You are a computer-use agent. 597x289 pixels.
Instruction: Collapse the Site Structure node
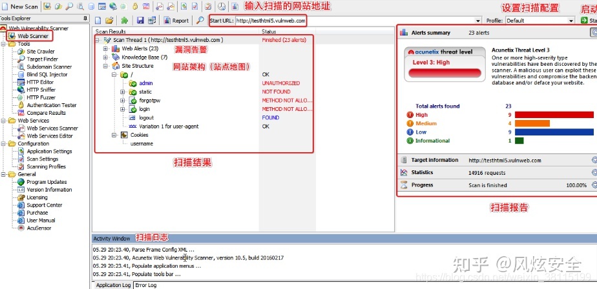click(105, 66)
